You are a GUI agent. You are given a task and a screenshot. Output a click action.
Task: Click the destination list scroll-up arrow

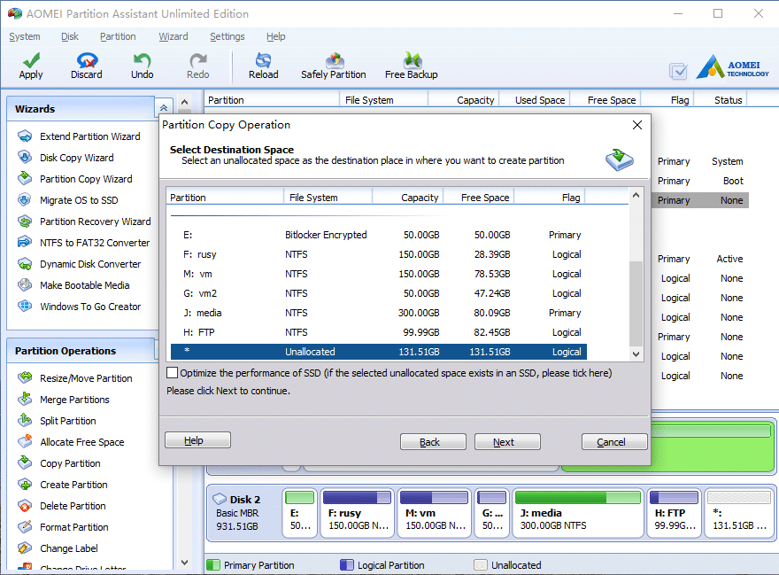coord(636,196)
